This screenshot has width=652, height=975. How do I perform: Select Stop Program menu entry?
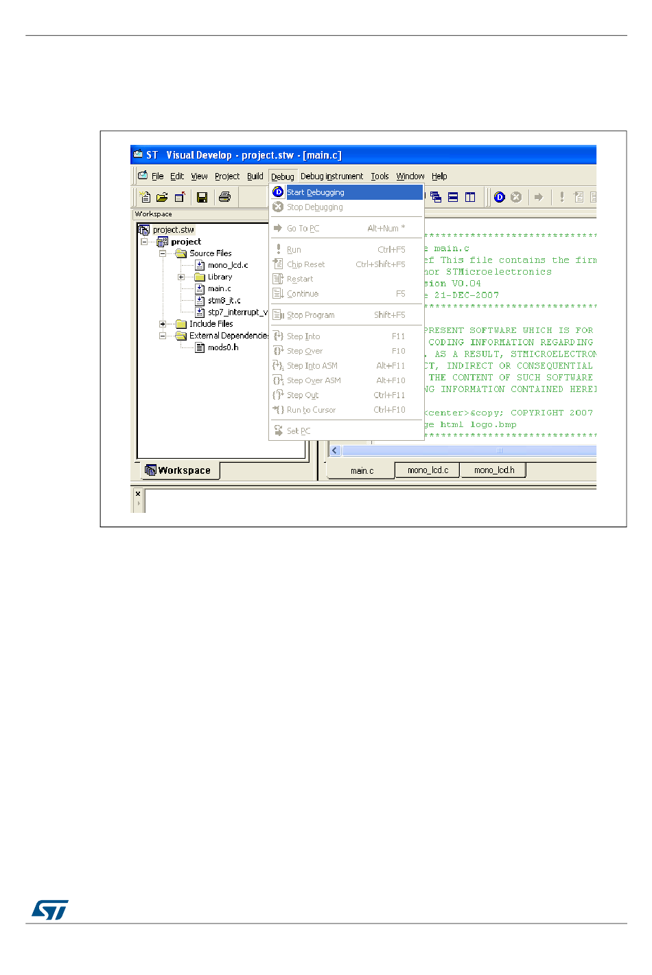(347, 315)
